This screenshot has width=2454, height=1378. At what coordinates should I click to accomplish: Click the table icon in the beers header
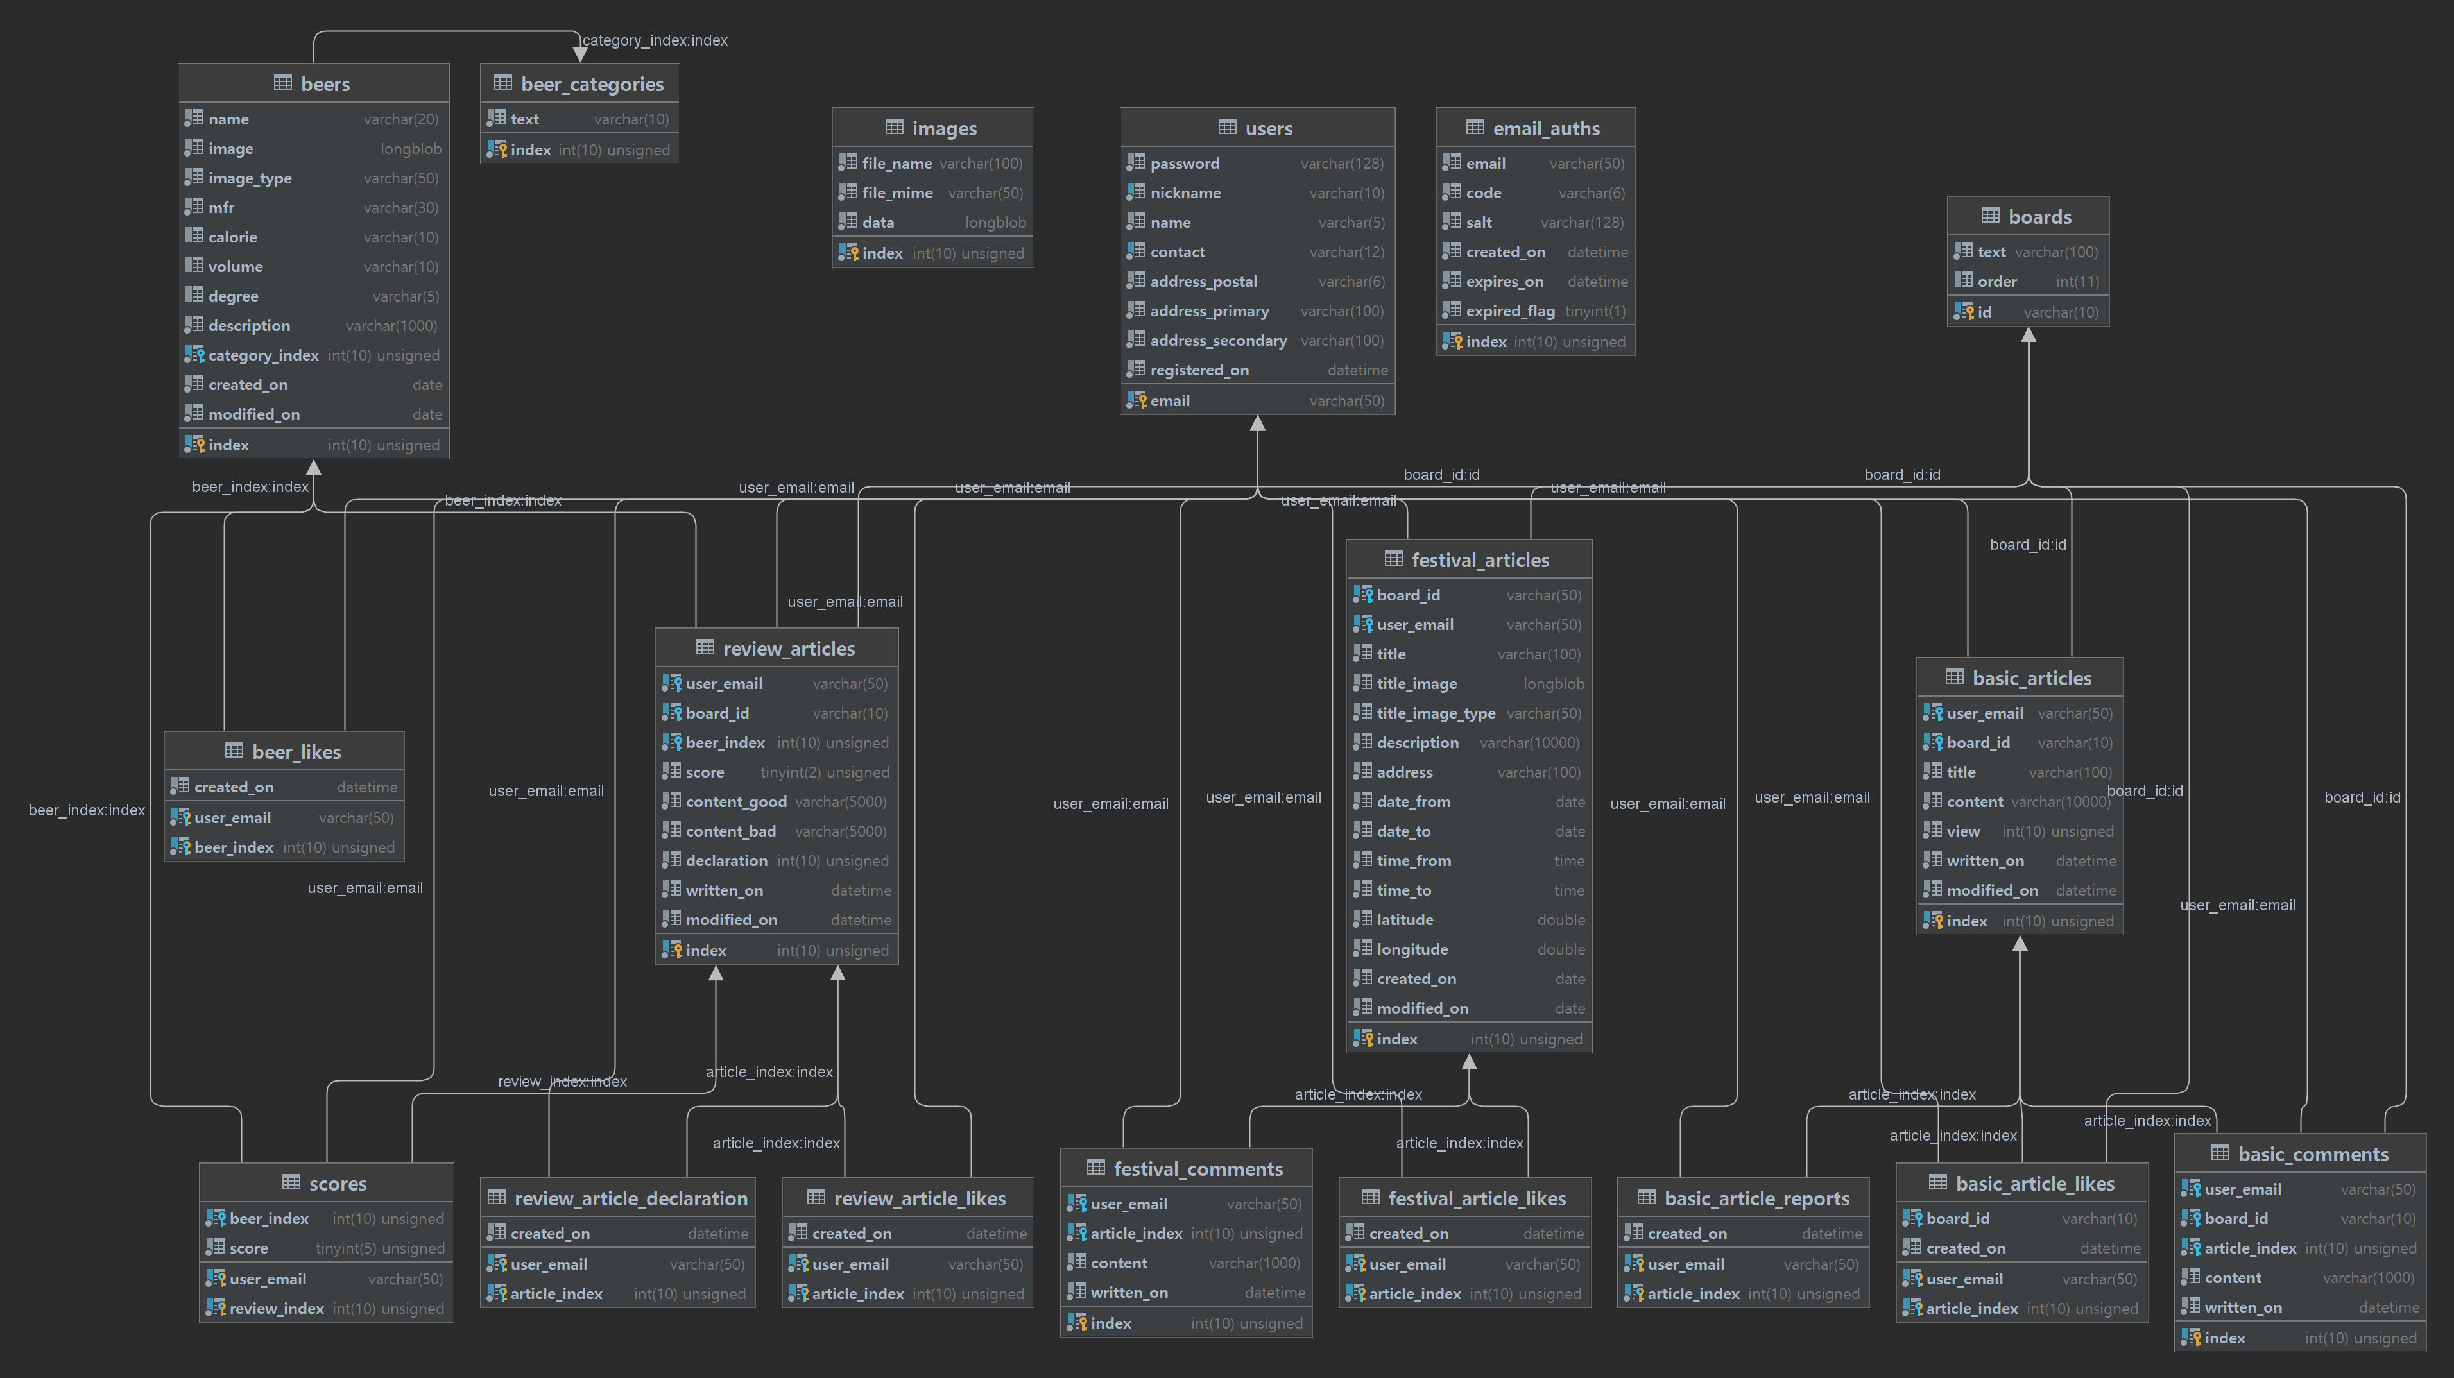coord(283,83)
